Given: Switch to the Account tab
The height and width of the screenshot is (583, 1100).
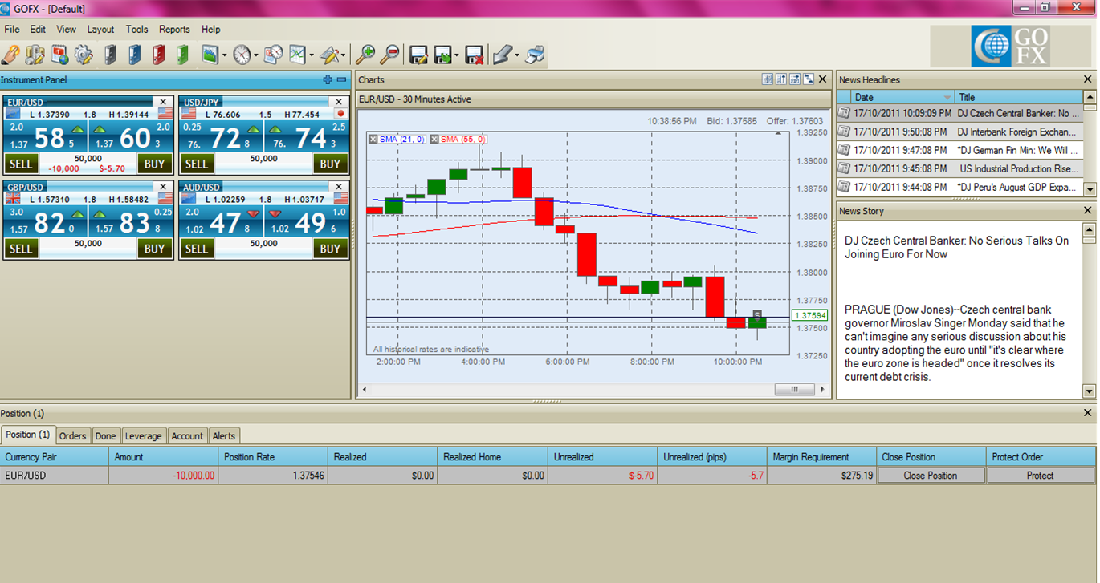Looking at the screenshot, I should 187,436.
